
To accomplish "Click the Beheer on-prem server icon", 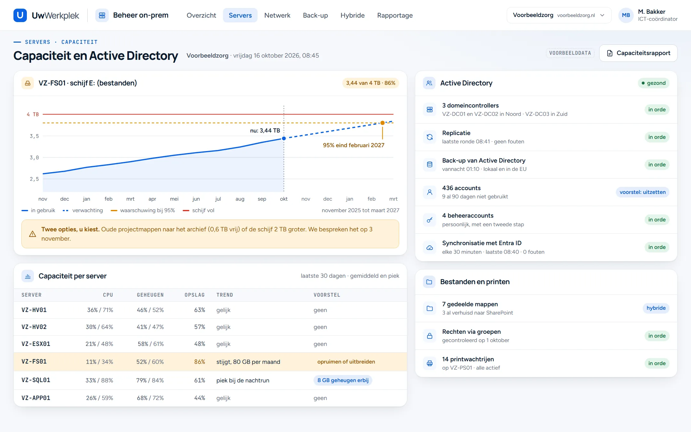I will click(x=102, y=15).
